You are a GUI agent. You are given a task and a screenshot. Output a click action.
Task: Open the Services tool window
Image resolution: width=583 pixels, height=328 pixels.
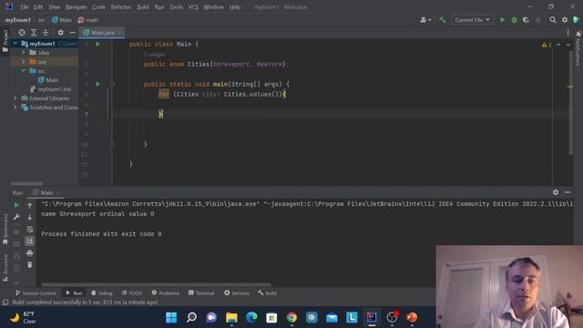click(x=237, y=293)
